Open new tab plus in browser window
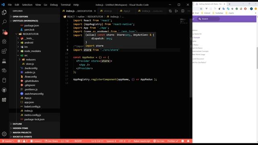This screenshot has width=258, height=145. coord(229,4)
